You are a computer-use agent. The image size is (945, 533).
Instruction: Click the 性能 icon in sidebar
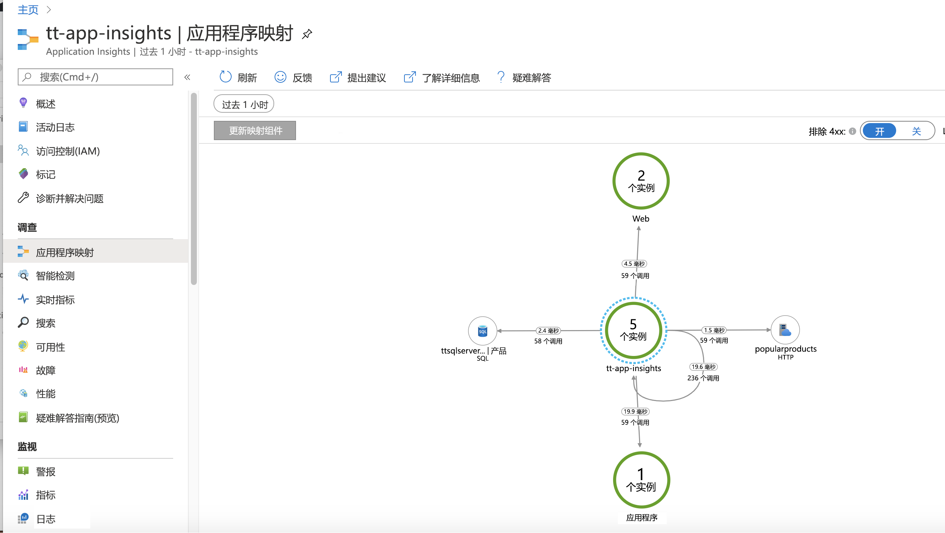pos(23,393)
